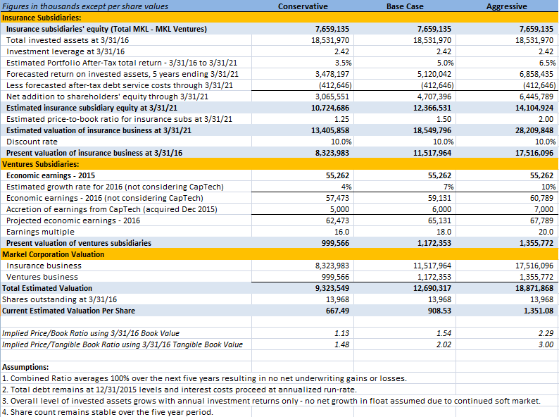Click the 16.0 earnings multiple cell
This screenshot has width=559, height=417.
click(342, 232)
